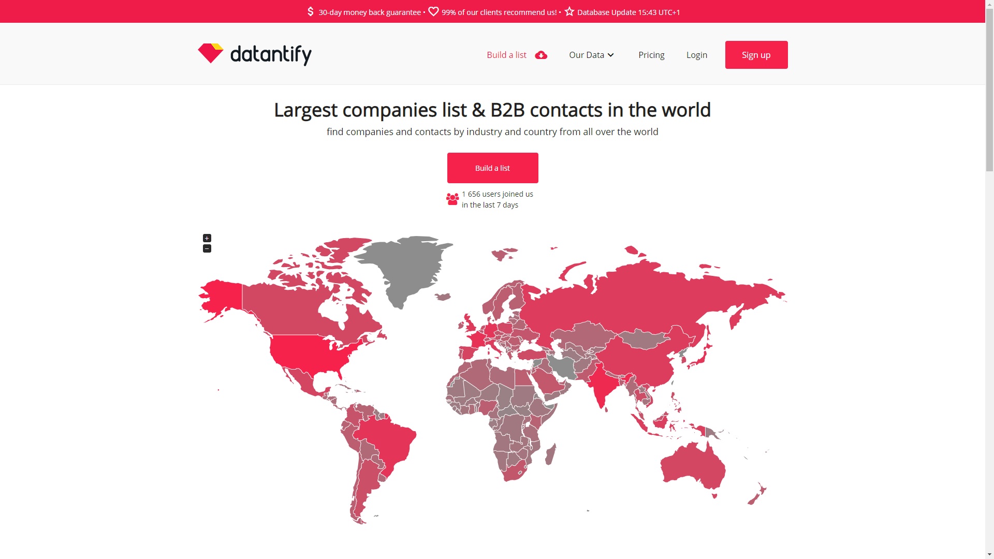Open the Login link
Image resolution: width=994 pixels, height=559 pixels.
(x=696, y=55)
